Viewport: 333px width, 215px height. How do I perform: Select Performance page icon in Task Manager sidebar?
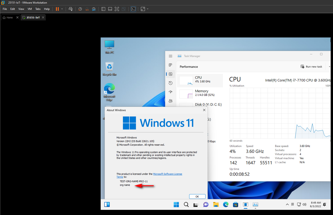tap(171, 74)
